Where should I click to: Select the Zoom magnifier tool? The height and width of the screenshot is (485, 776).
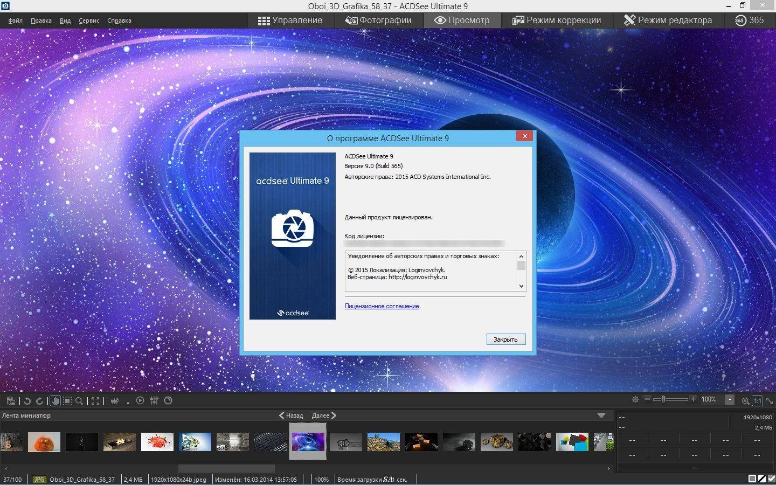(79, 400)
